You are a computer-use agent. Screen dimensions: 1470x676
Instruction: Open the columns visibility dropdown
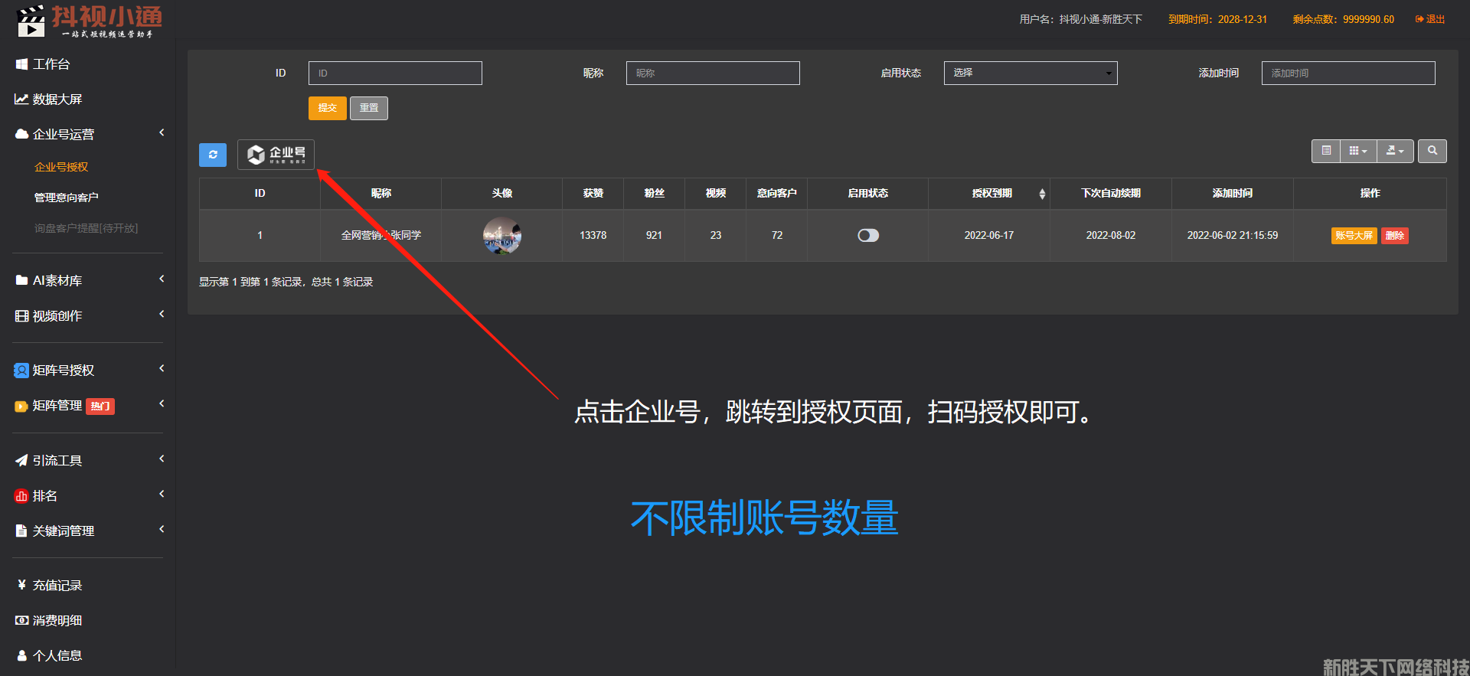(x=1357, y=151)
